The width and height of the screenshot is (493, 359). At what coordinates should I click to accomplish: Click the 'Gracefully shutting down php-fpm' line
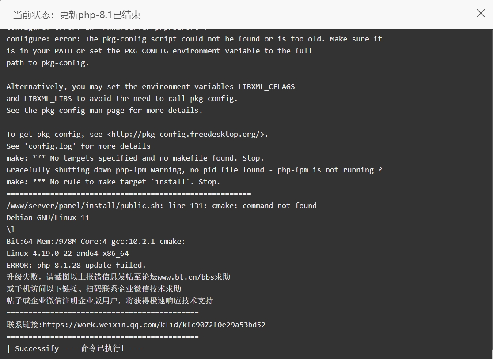194,170
